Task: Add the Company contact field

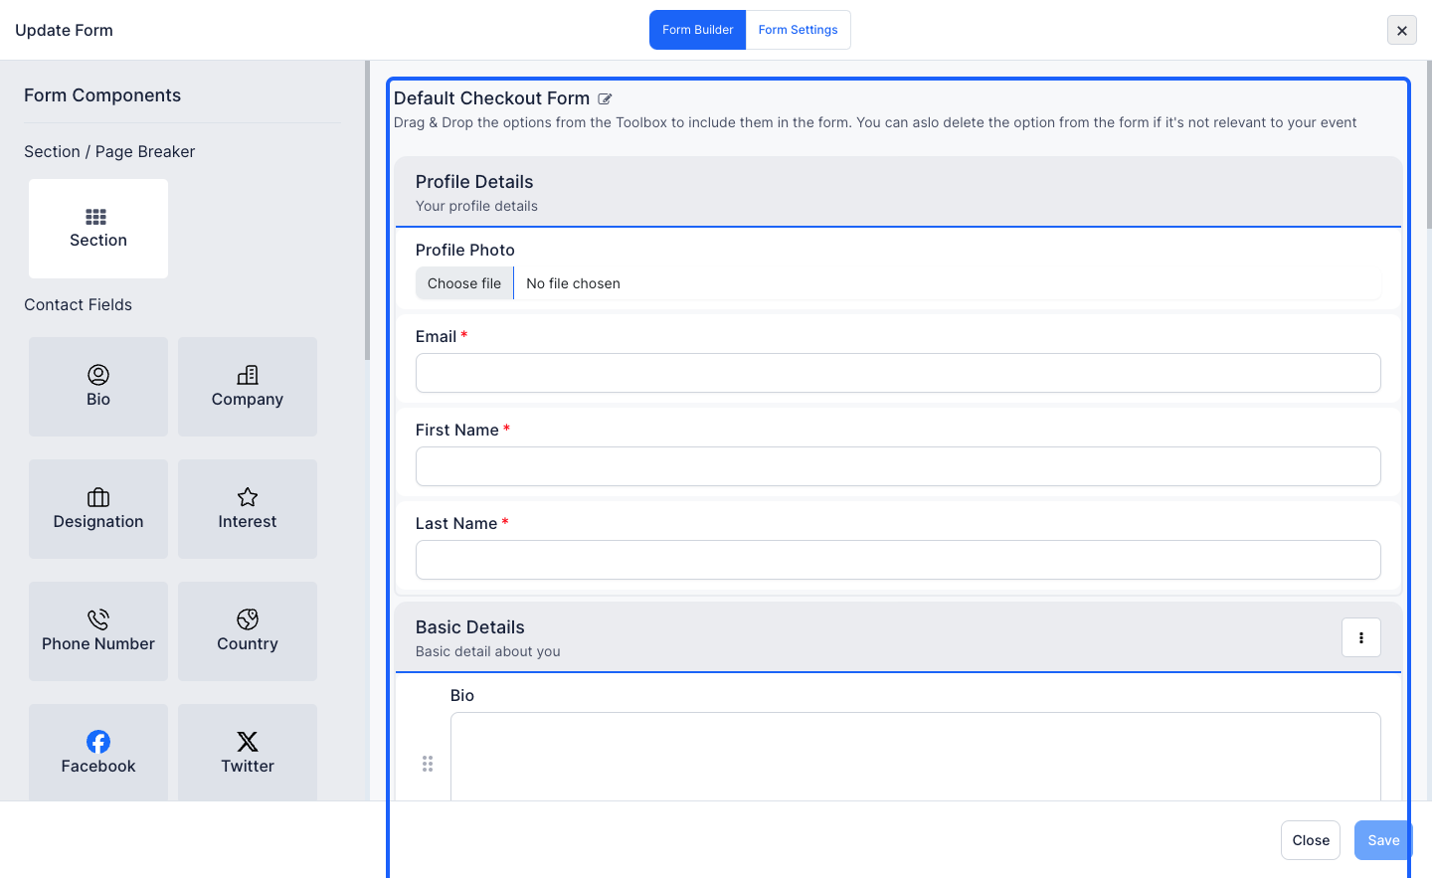Action: click(248, 387)
